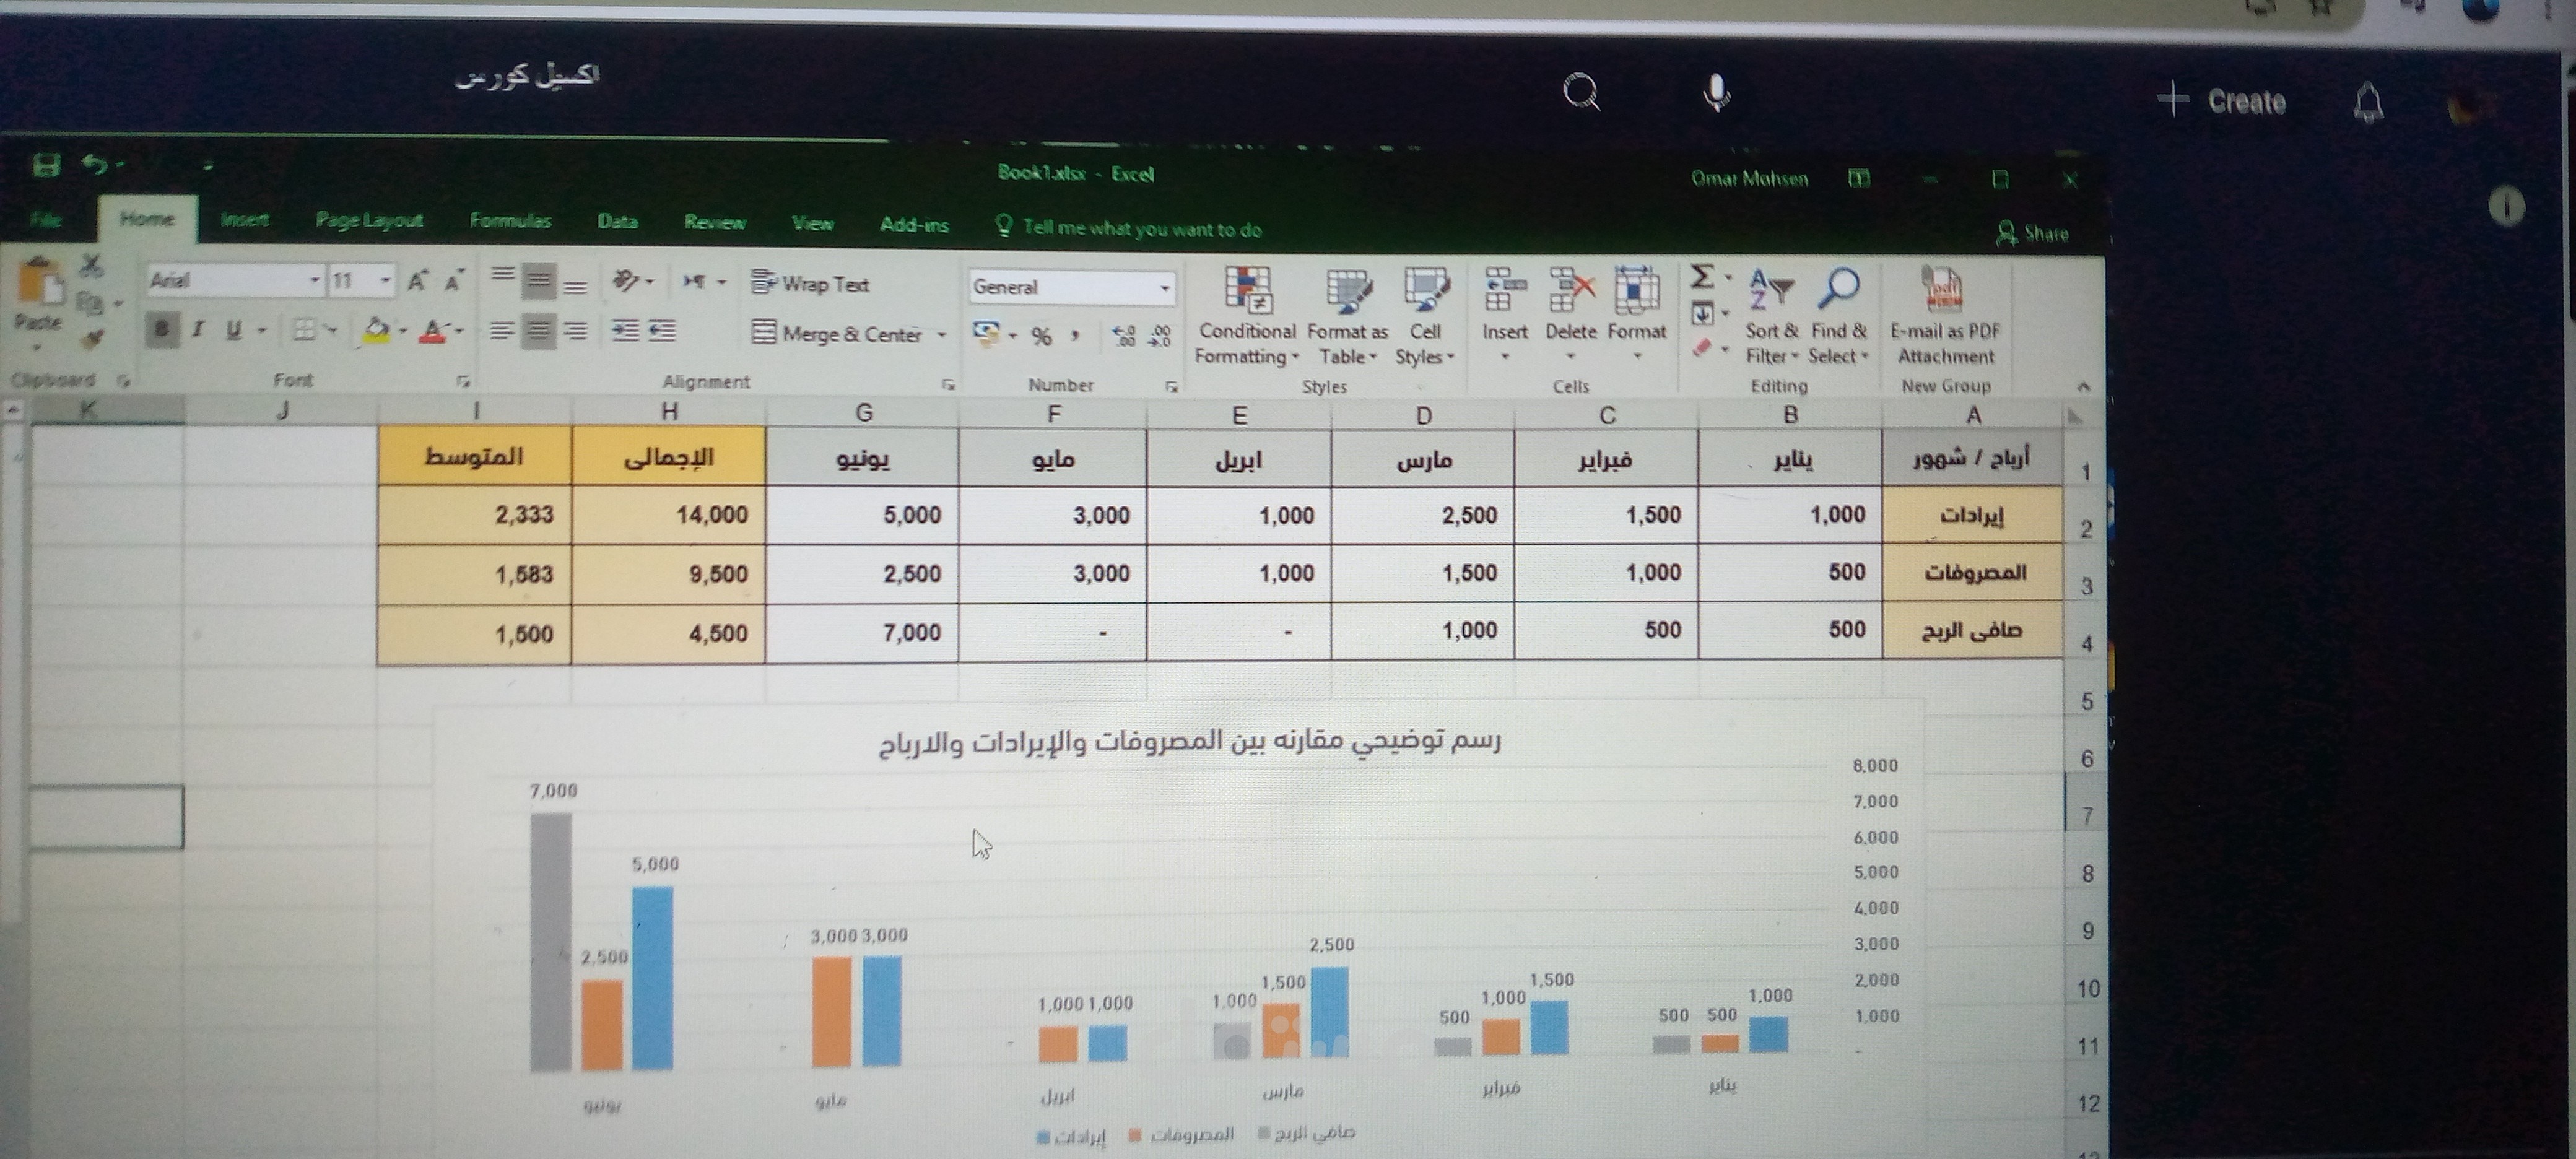Open the fill color dropdown arrow

[x=403, y=331]
